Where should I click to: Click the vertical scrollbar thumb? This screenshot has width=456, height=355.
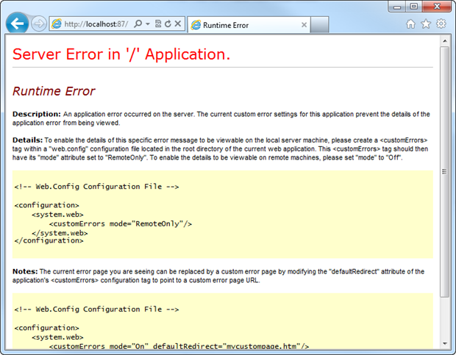[445, 172]
